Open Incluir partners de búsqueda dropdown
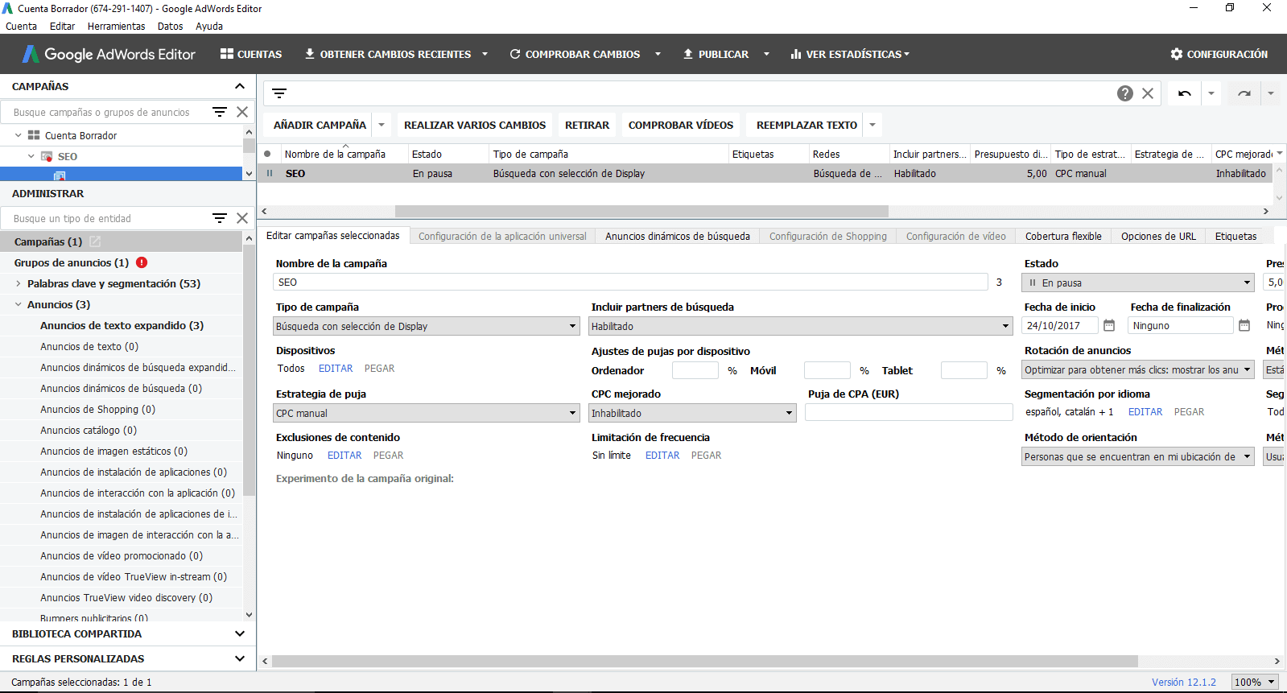This screenshot has height=693, width=1287. click(x=801, y=326)
